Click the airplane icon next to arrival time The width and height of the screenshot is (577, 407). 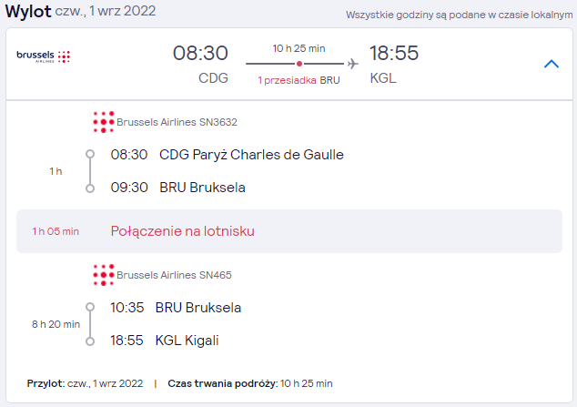click(x=352, y=64)
